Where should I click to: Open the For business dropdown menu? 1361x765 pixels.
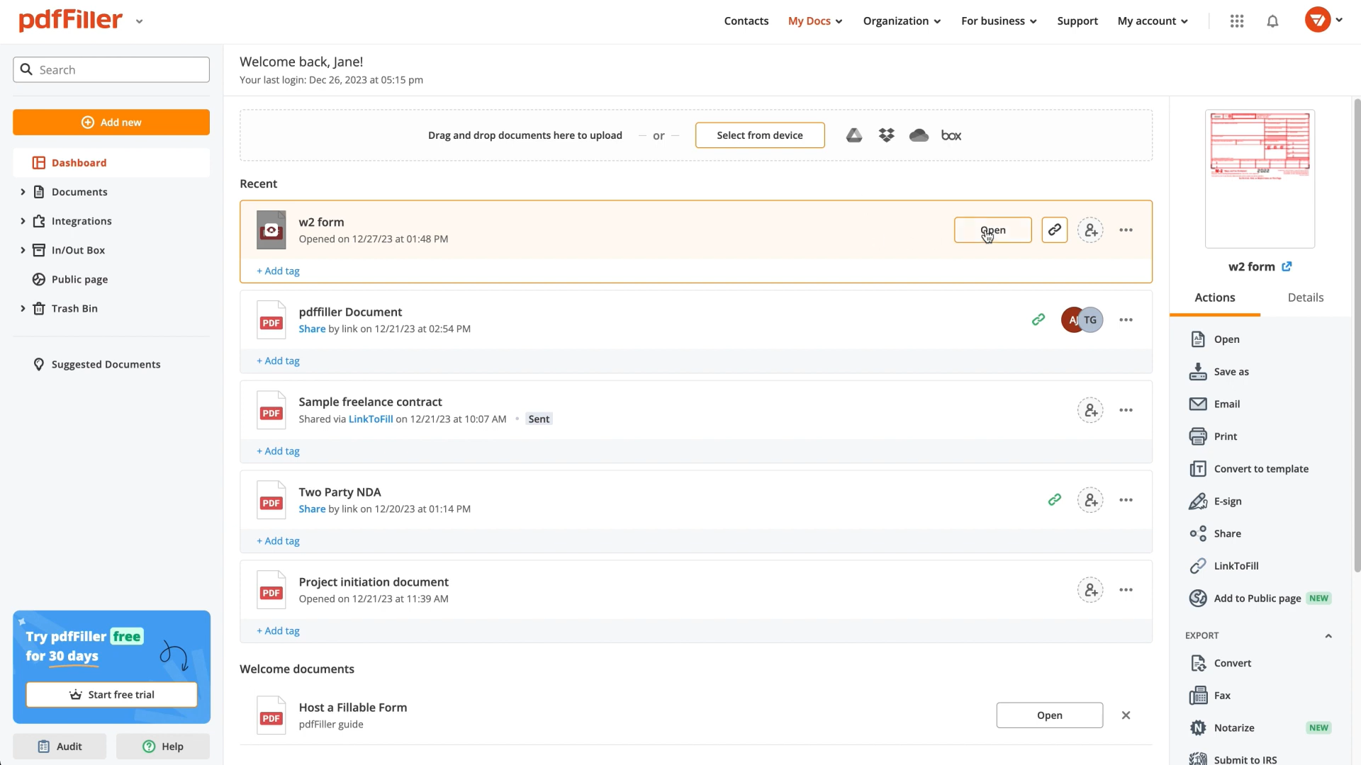tap(999, 21)
